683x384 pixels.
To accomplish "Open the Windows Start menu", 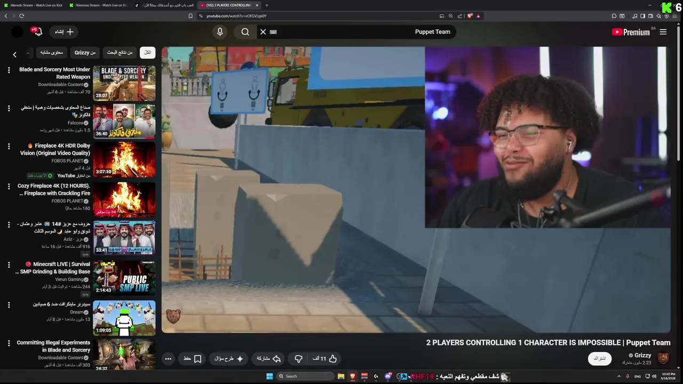I will coord(269,376).
